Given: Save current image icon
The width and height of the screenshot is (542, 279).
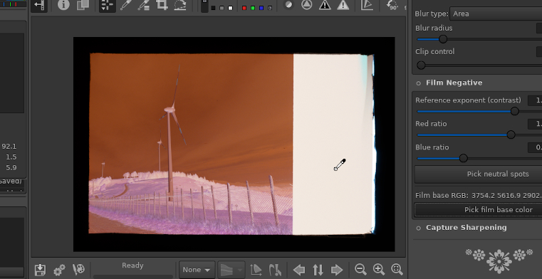Looking at the screenshot, I should pos(41,270).
